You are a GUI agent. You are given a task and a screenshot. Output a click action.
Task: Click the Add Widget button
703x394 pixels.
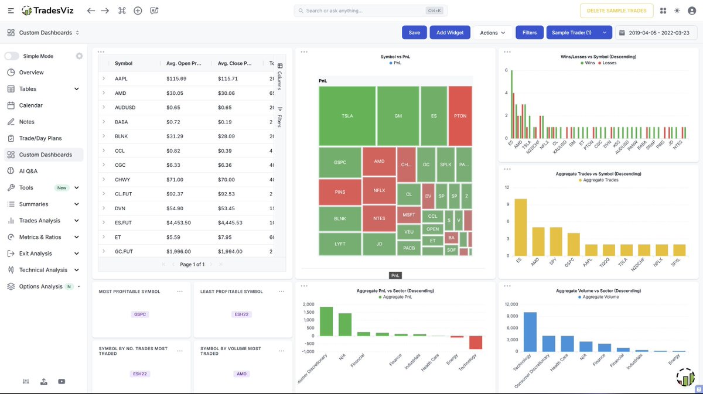(x=450, y=33)
